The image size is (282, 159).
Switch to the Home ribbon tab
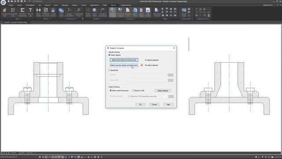click(x=11, y=5)
